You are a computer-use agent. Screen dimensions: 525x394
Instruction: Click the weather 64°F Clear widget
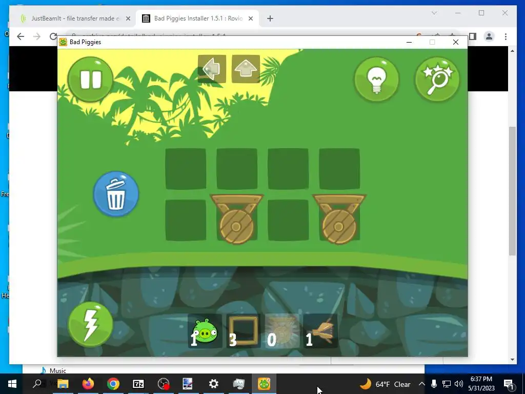click(385, 384)
